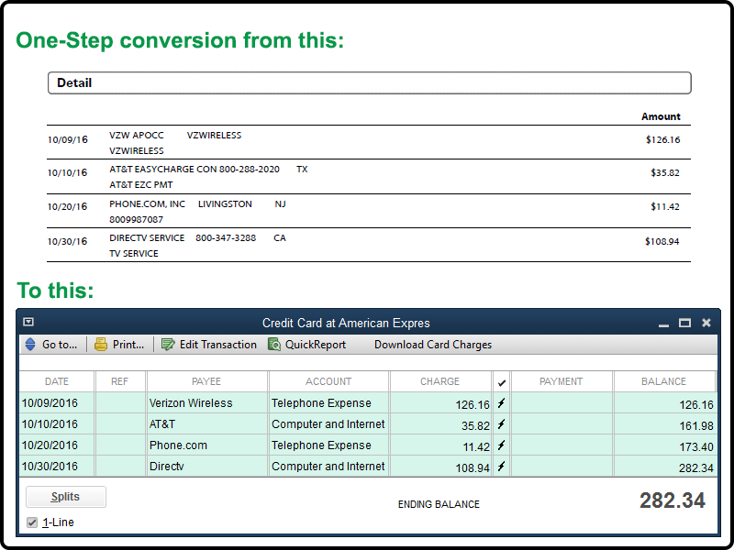Close the Credit Card register window
The width and height of the screenshot is (734, 550).
coord(706,323)
